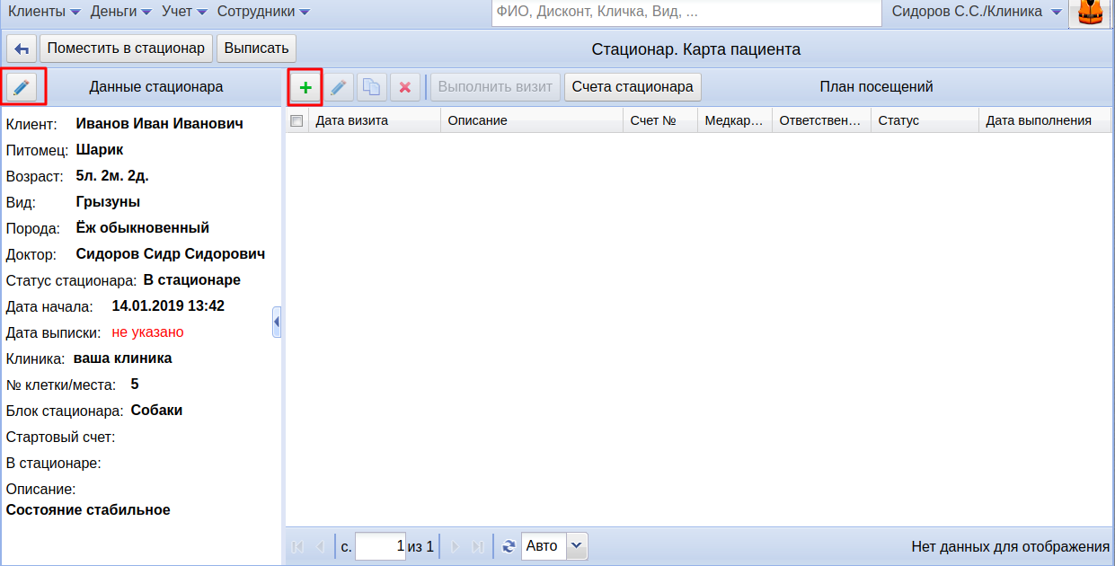Click description Состояние стабильное

click(x=88, y=510)
